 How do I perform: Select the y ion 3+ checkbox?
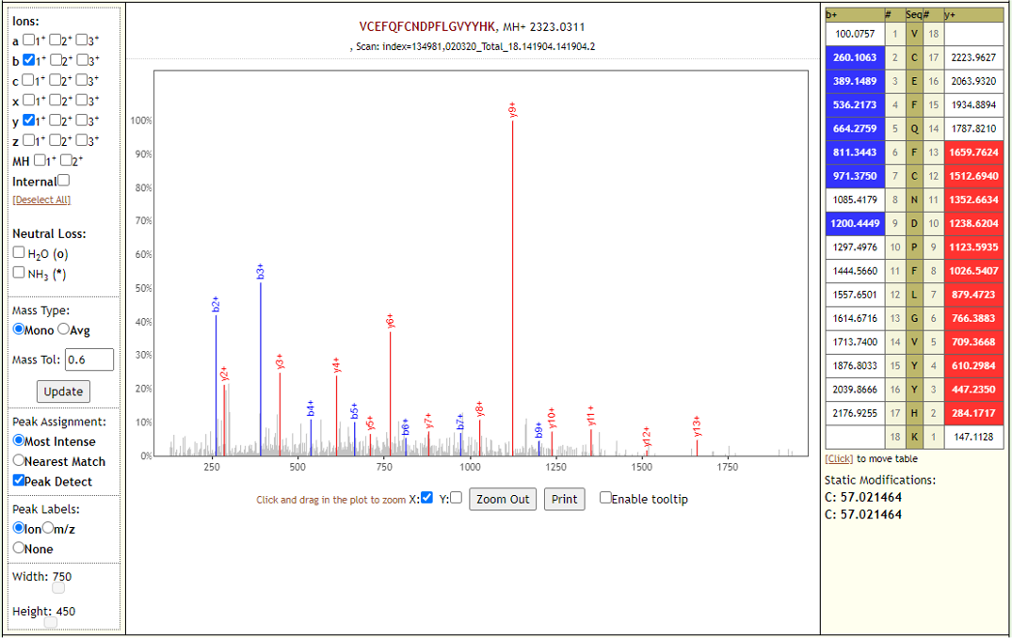coord(82,120)
